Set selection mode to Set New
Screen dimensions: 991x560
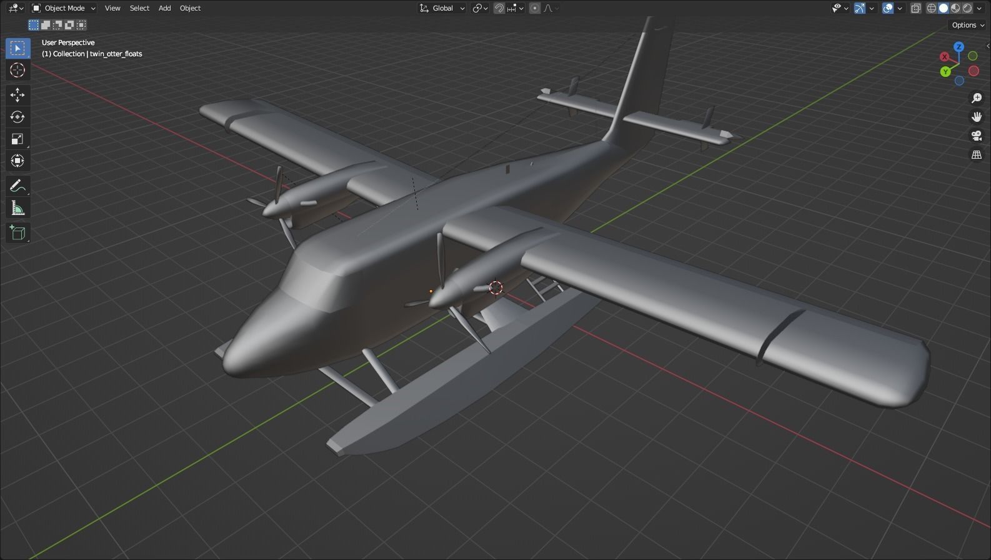point(34,25)
